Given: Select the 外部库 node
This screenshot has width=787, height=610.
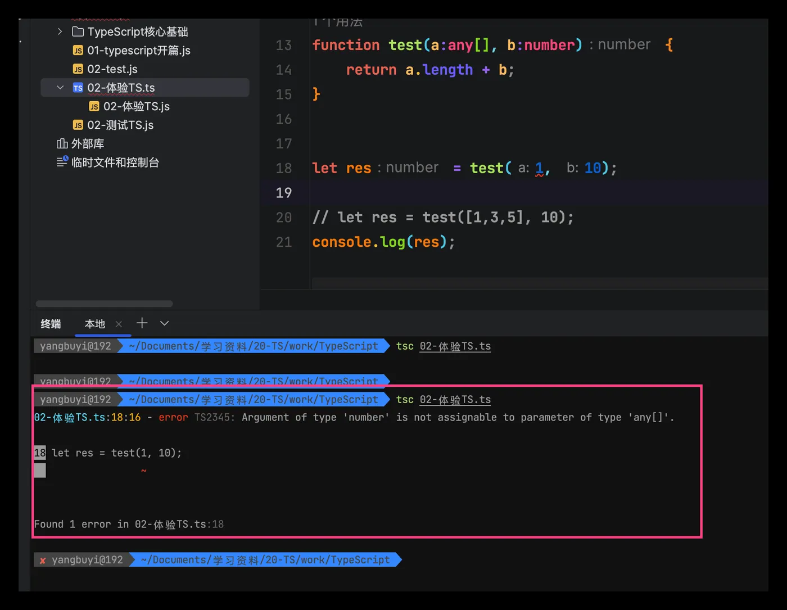Looking at the screenshot, I should (88, 143).
